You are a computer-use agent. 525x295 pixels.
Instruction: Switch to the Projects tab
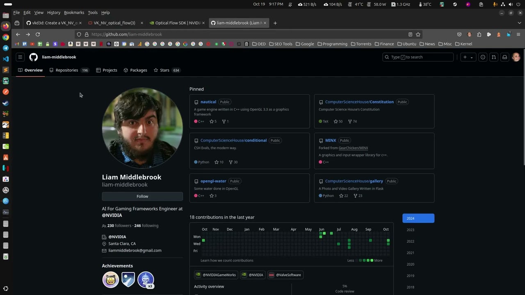click(107, 70)
